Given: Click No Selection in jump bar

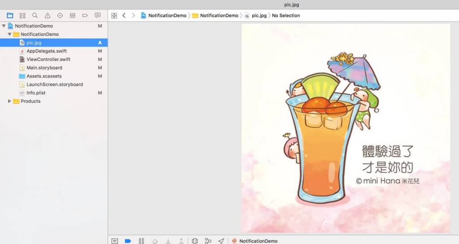Looking at the screenshot, I should pos(286,16).
